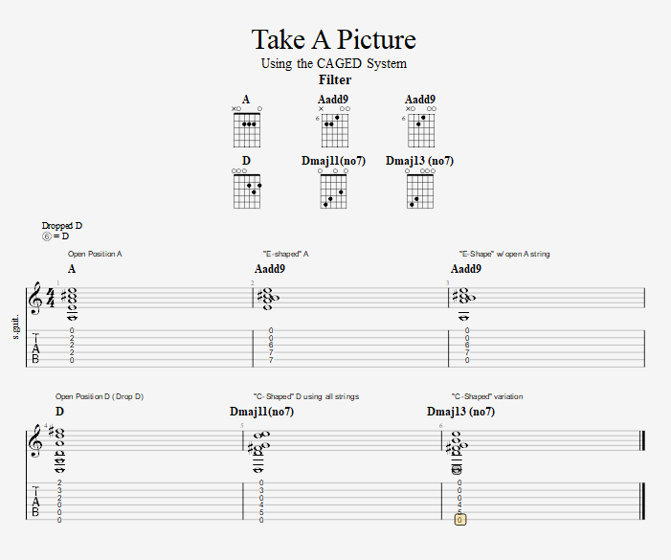Click the 'Open Position A' annotation text
Screen dimensions: 671x560
click(95, 254)
